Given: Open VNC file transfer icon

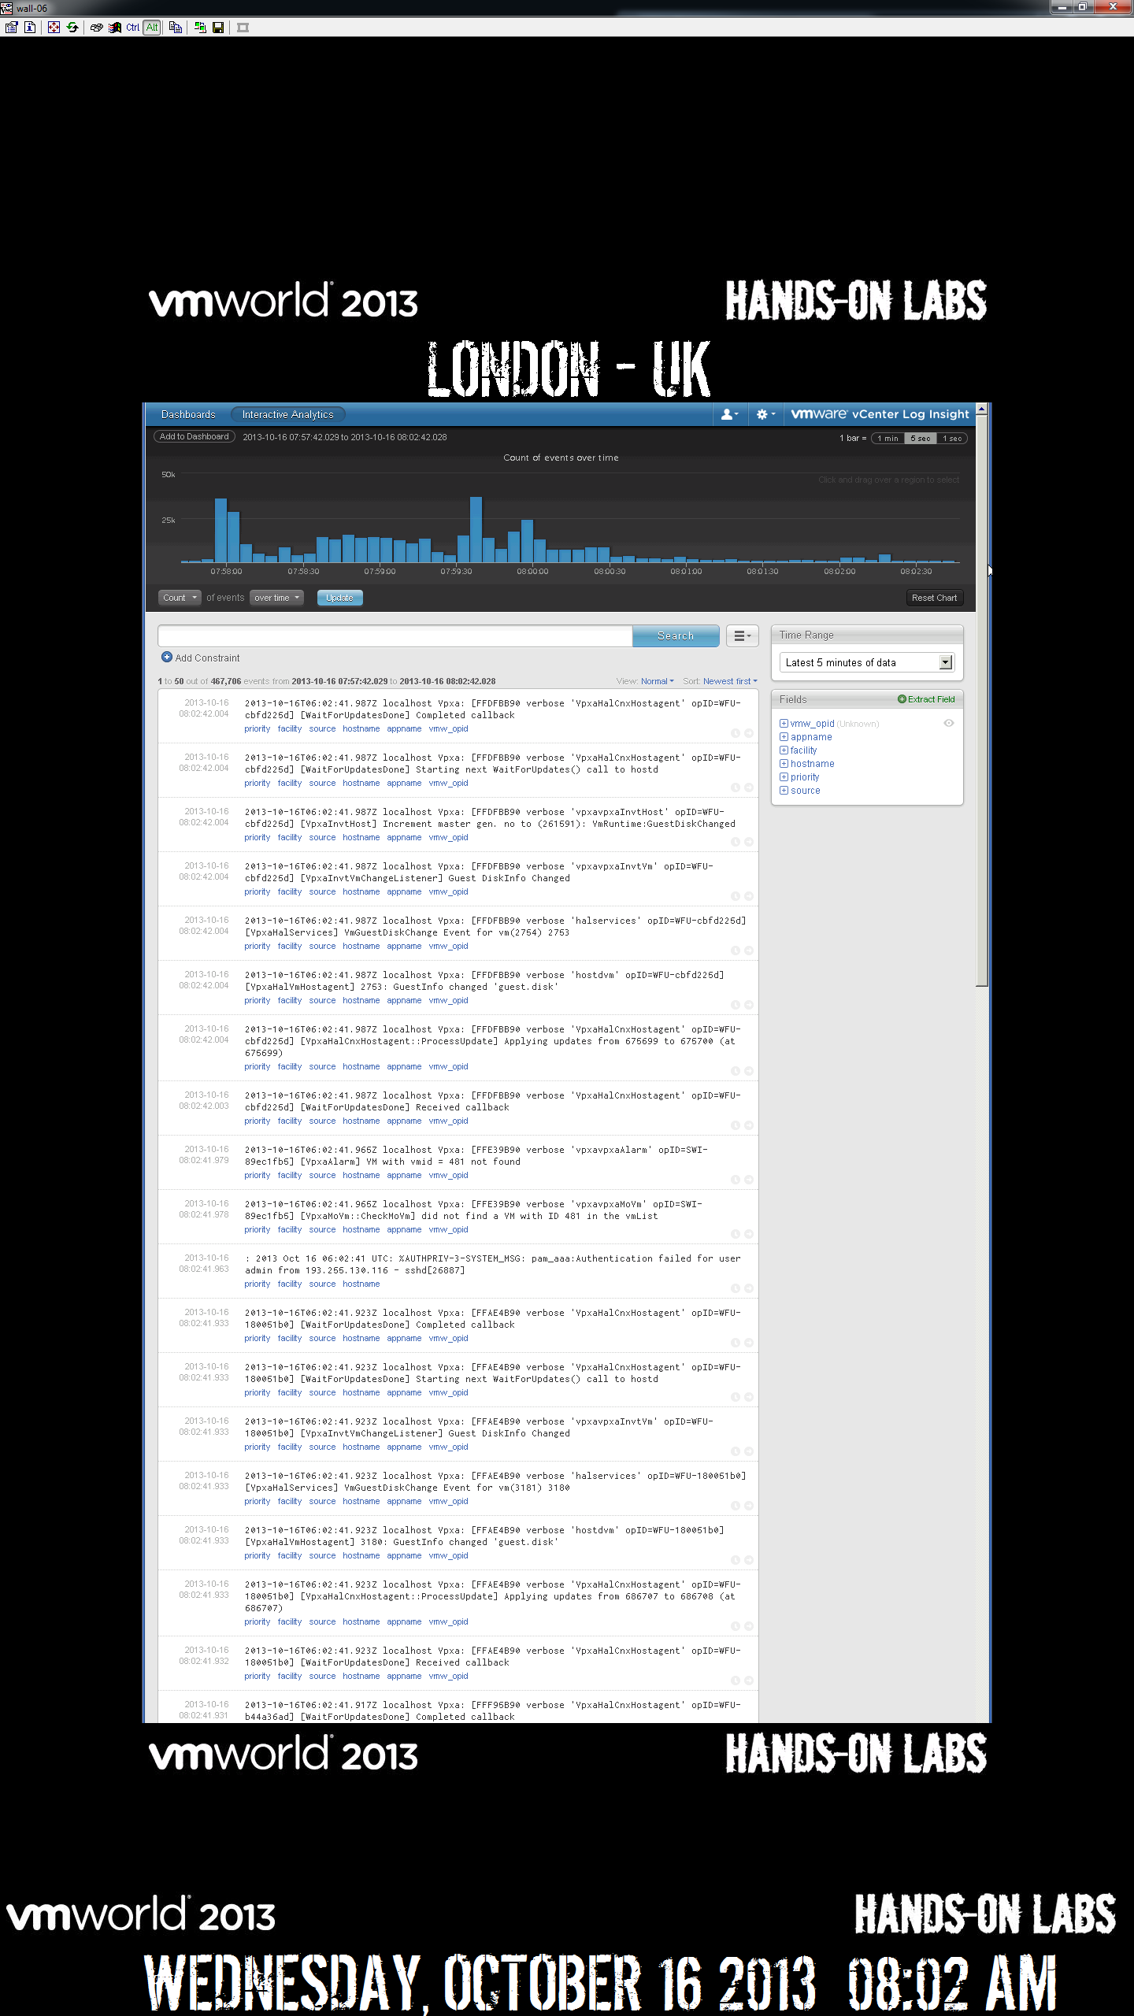Looking at the screenshot, I should pos(176,28).
